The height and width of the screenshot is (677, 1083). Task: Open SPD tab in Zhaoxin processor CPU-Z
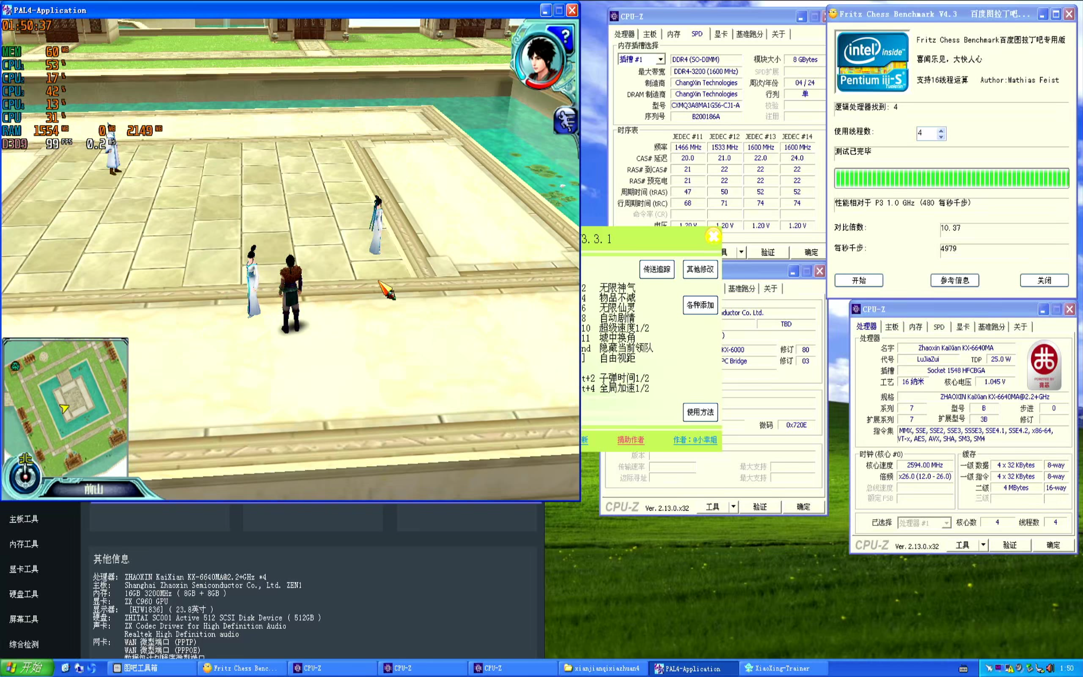click(939, 327)
